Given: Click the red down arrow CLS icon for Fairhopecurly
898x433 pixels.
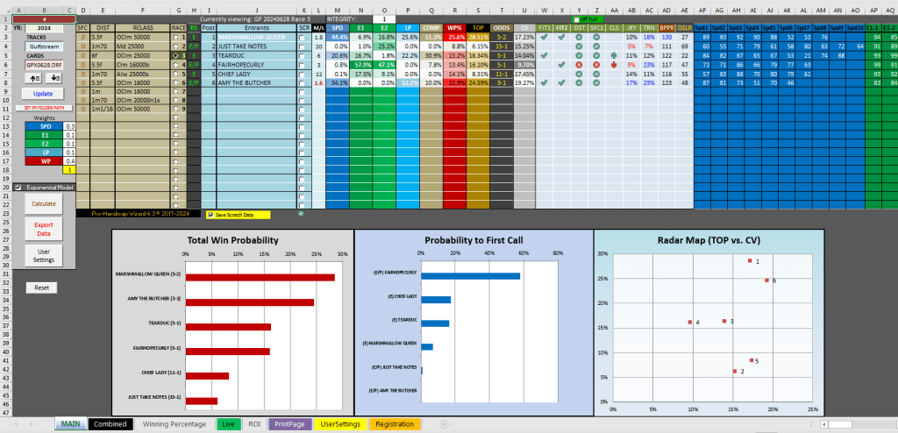Looking at the screenshot, I should pyautogui.click(x=614, y=65).
